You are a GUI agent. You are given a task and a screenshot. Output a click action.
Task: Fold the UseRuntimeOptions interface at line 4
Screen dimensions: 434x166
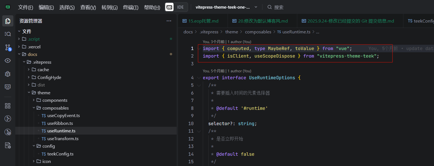tap(199, 78)
